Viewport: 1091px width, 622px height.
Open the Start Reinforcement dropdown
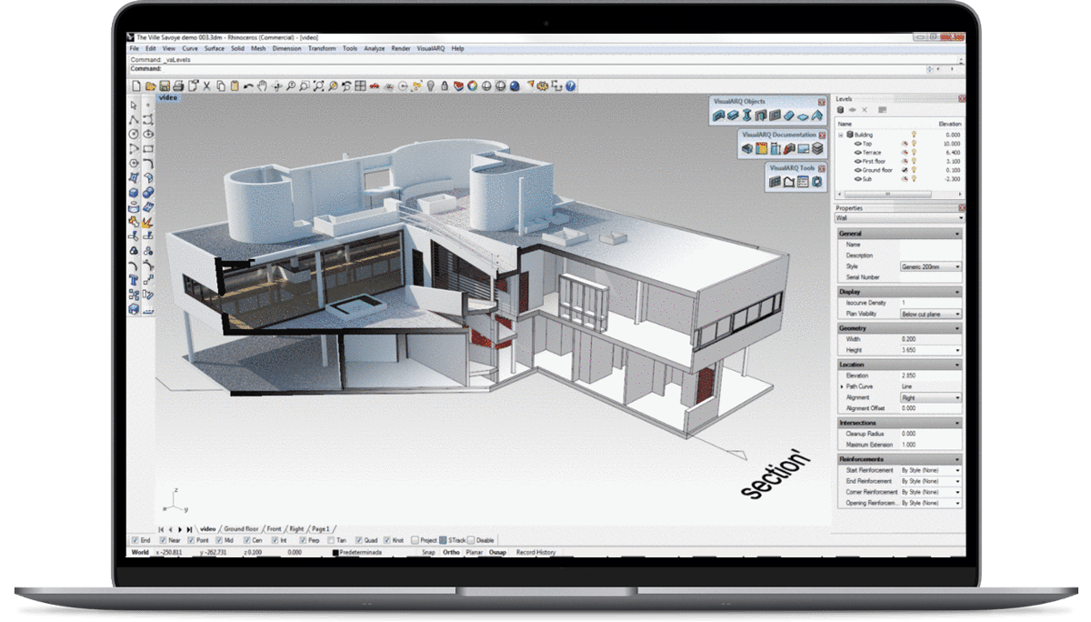click(x=931, y=470)
